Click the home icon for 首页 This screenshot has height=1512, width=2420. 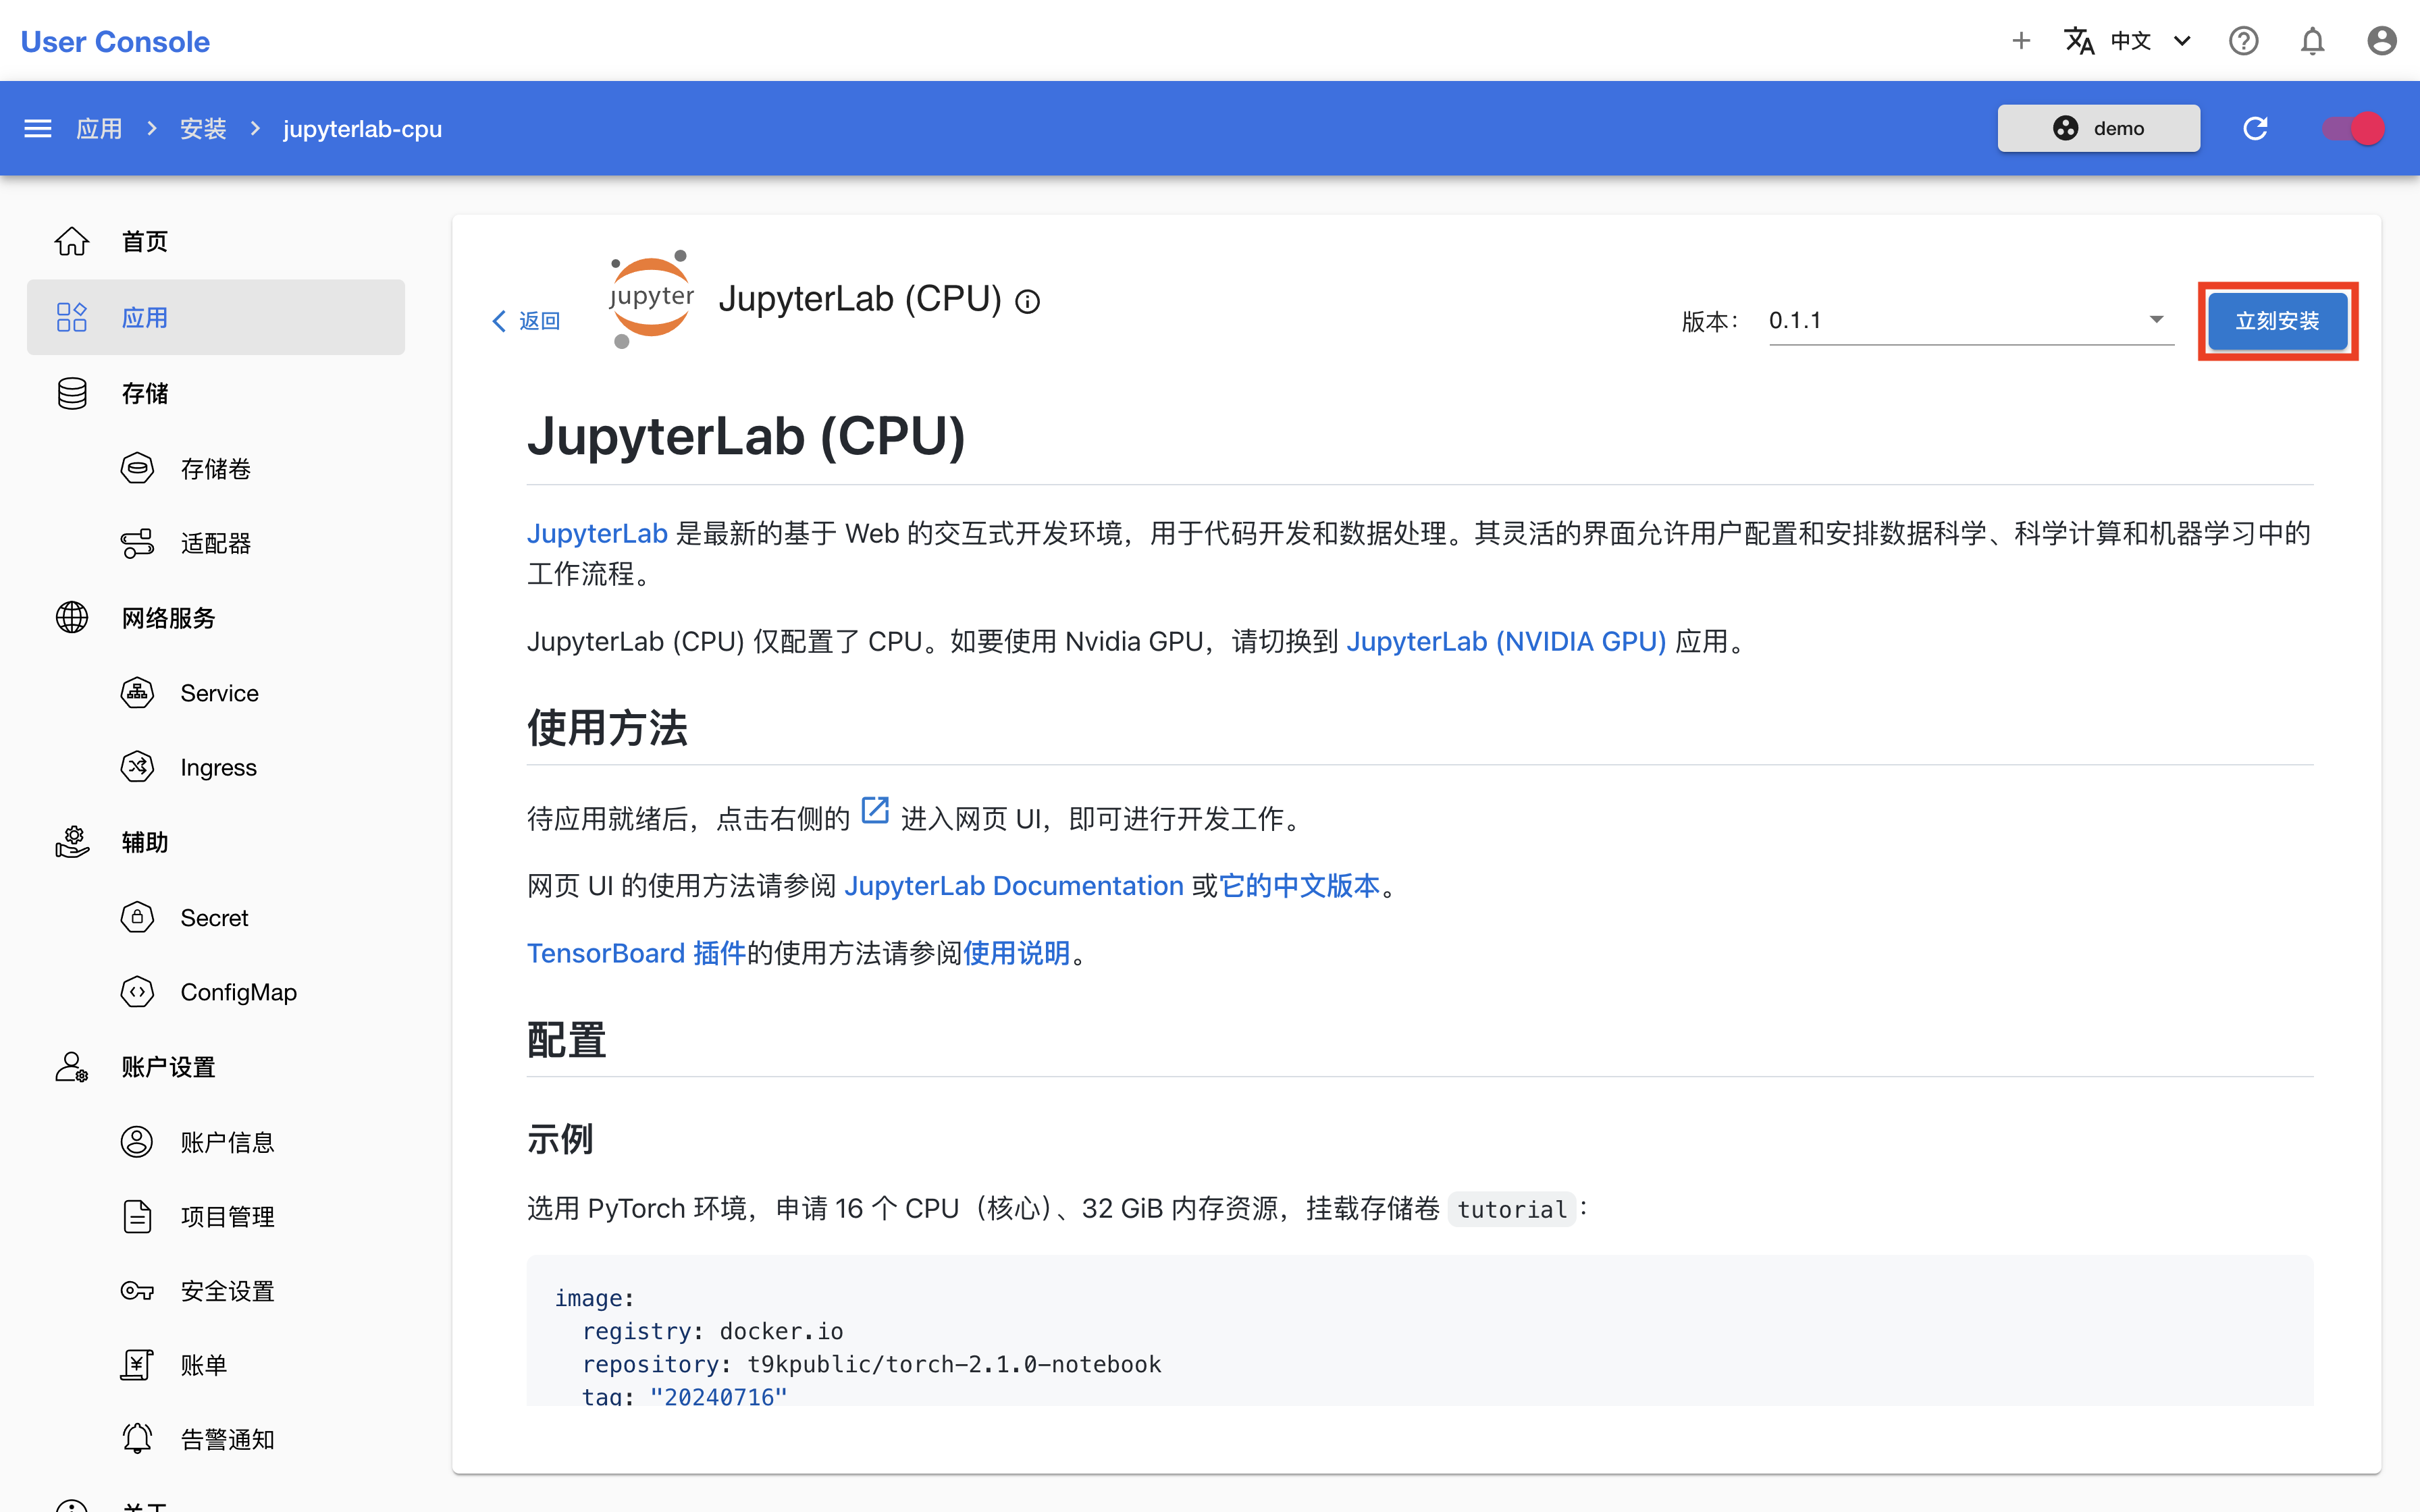click(x=72, y=241)
